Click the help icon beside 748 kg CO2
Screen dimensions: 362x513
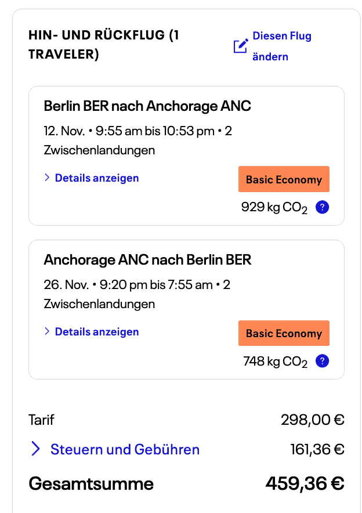[x=323, y=361]
